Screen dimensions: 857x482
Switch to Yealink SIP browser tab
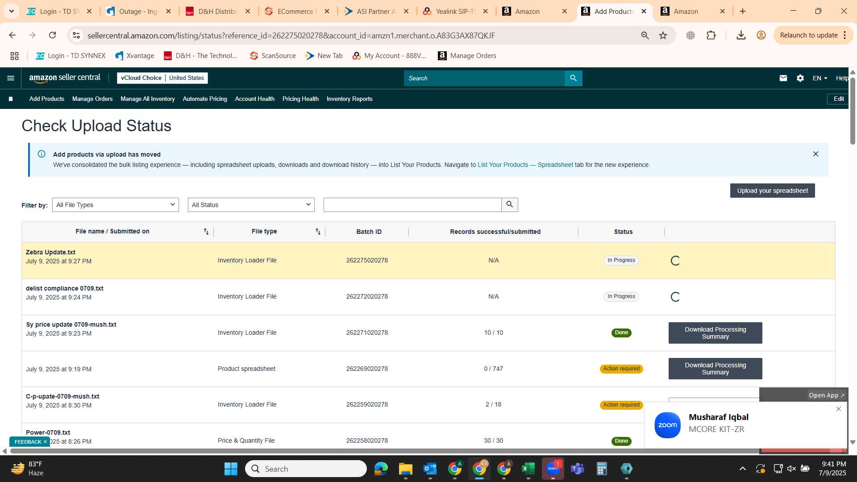point(455,11)
